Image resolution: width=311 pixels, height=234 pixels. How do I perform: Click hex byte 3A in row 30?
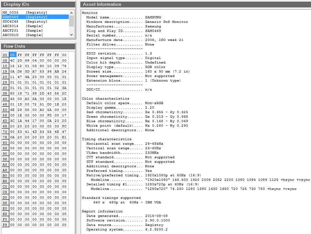pos(64,88)
